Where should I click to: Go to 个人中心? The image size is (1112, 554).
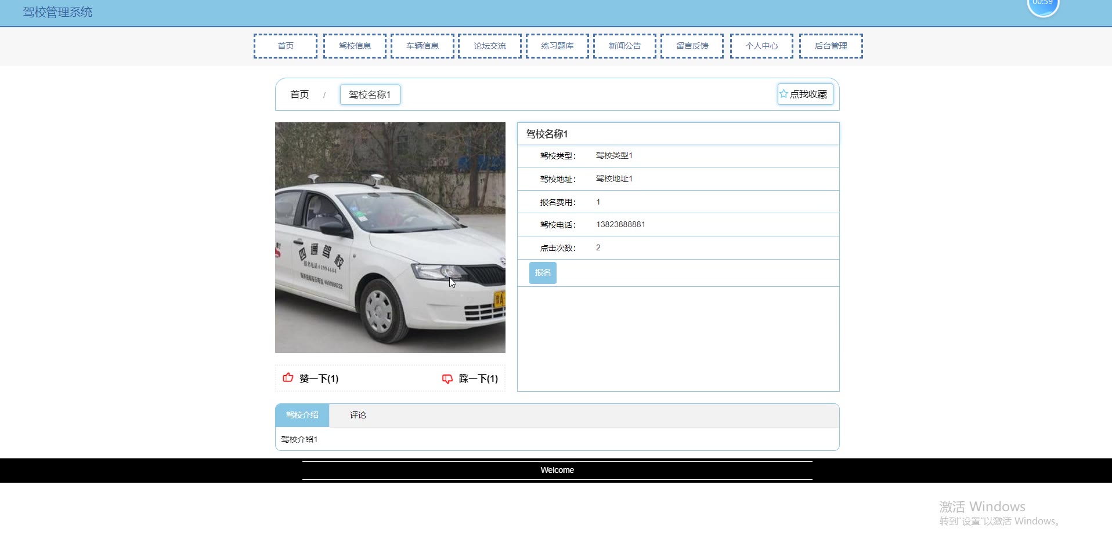(761, 46)
